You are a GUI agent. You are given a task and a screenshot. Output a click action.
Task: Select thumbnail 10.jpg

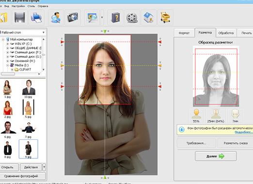(29, 89)
